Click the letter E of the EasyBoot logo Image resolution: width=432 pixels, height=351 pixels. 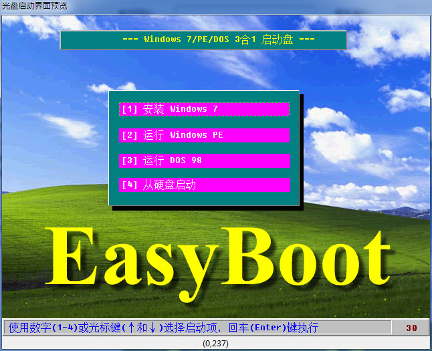74,257
